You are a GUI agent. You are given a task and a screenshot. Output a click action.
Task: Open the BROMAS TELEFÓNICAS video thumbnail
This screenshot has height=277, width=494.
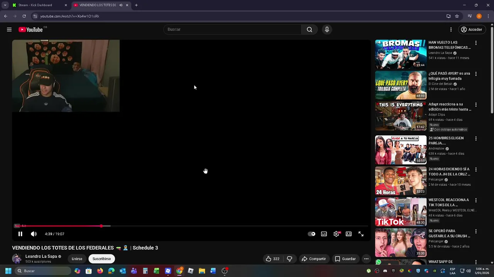click(x=401, y=54)
